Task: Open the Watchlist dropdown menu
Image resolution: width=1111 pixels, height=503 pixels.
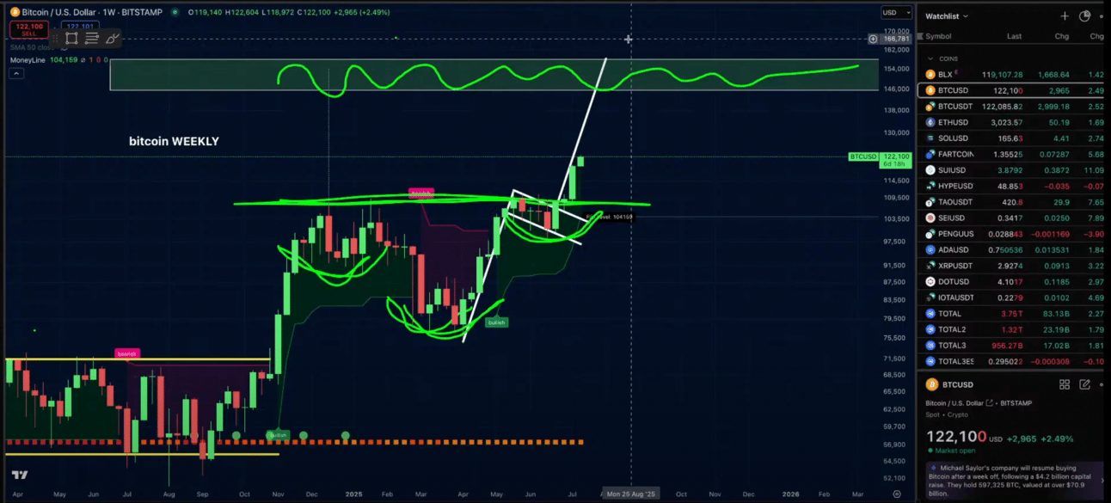Action: tap(947, 15)
